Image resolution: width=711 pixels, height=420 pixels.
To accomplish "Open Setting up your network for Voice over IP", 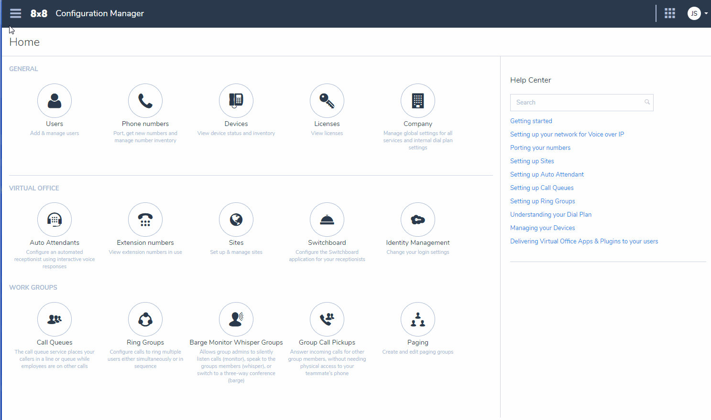I will 567,135.
